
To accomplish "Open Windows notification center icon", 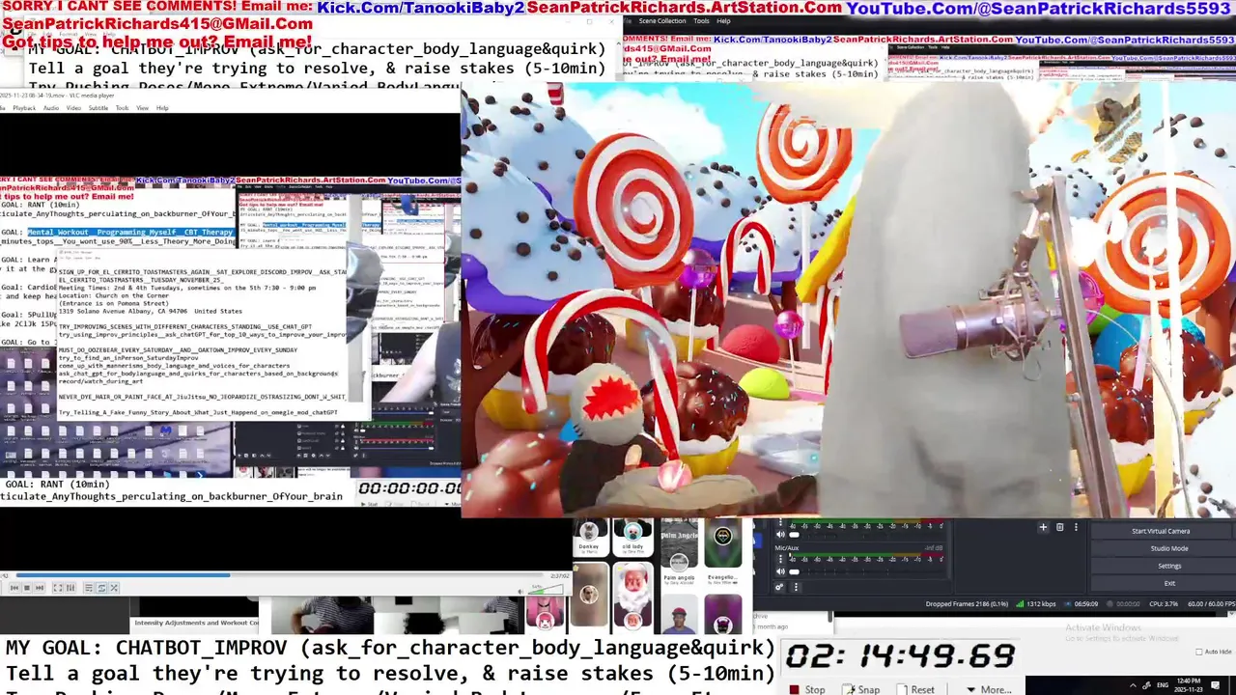I will click(x=1215, y=684).
